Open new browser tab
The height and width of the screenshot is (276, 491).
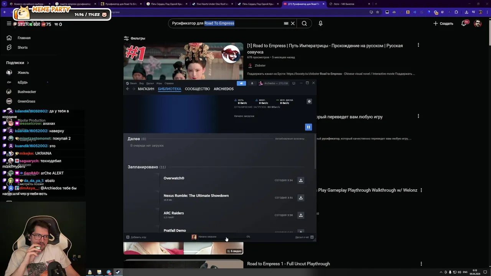pyautogui.click(x=376, y=4)
